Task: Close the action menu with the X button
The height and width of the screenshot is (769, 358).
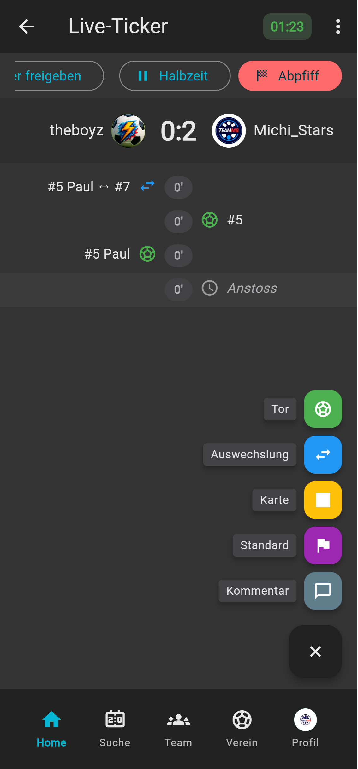Action: (315, 651)
